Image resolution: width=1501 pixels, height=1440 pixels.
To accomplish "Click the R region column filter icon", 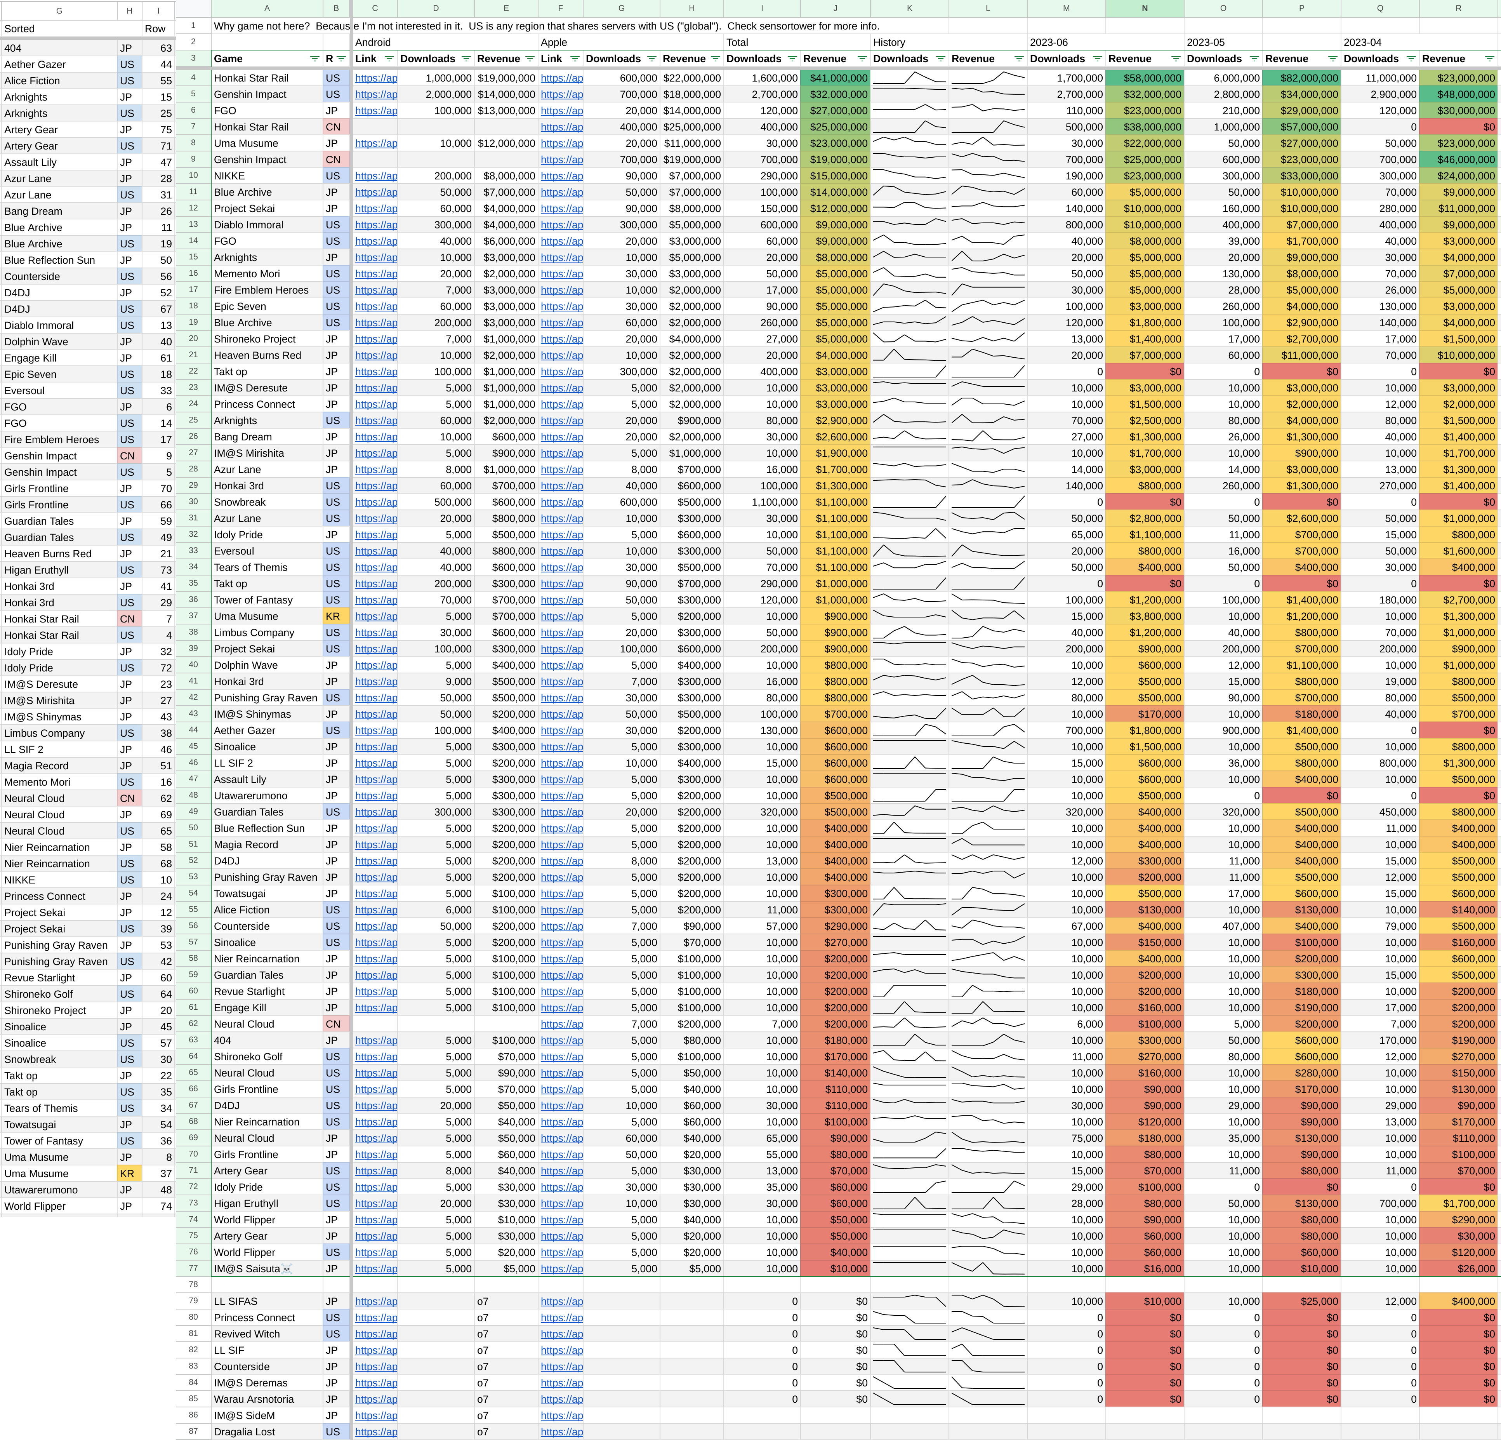I will coord(342,59).
